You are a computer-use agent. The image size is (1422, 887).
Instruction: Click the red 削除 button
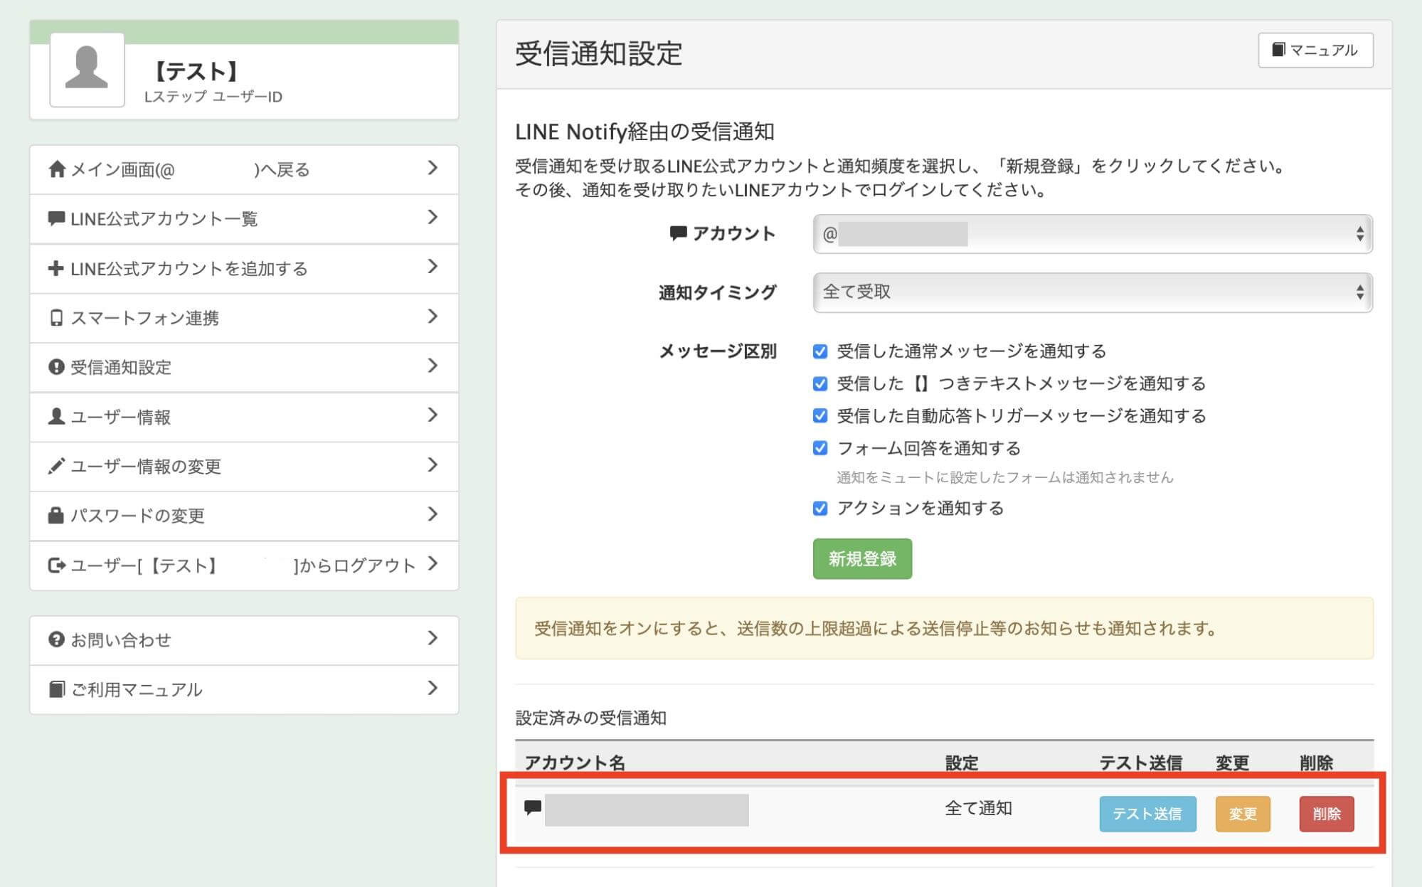point(1327,814)
